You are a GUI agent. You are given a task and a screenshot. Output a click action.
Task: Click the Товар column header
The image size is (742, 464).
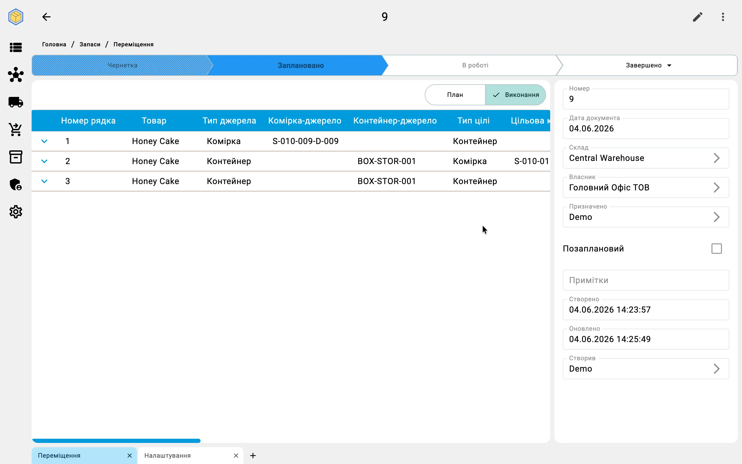(x=154, y=121)
